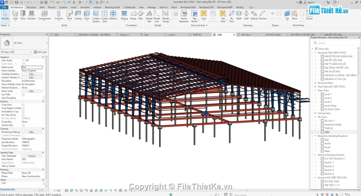Open the Select panel dropdown
Screen dimensions: 361x196
click(x=5, y=25)
